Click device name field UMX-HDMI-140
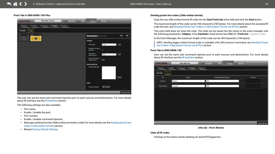275x154 pixels. click(185, 63)
